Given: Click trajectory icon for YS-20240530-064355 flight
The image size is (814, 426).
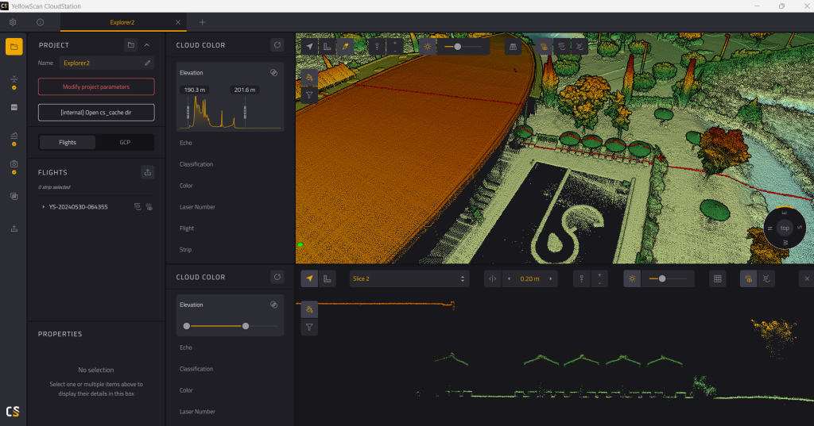Looking at the screenshot, I should coord(138,207).
